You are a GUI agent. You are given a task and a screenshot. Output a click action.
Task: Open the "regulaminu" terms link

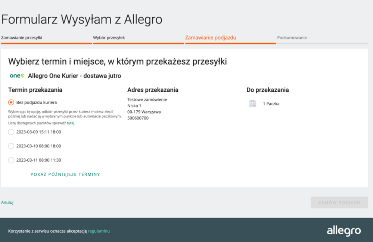point(99,231)
